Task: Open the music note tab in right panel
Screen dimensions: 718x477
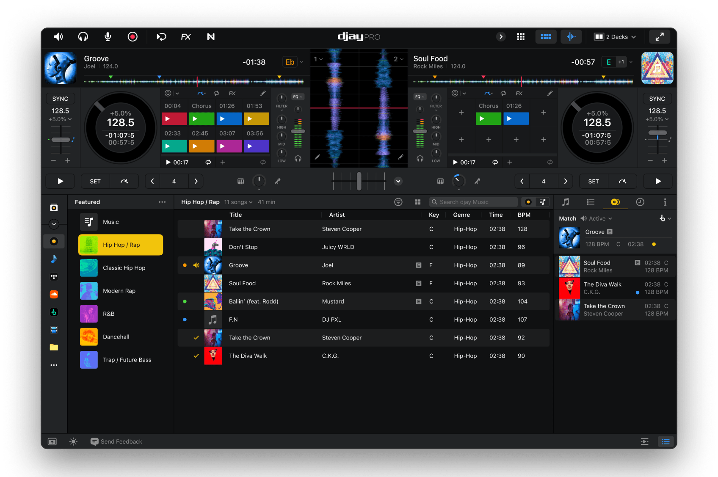Action: (x=566, y=202)
